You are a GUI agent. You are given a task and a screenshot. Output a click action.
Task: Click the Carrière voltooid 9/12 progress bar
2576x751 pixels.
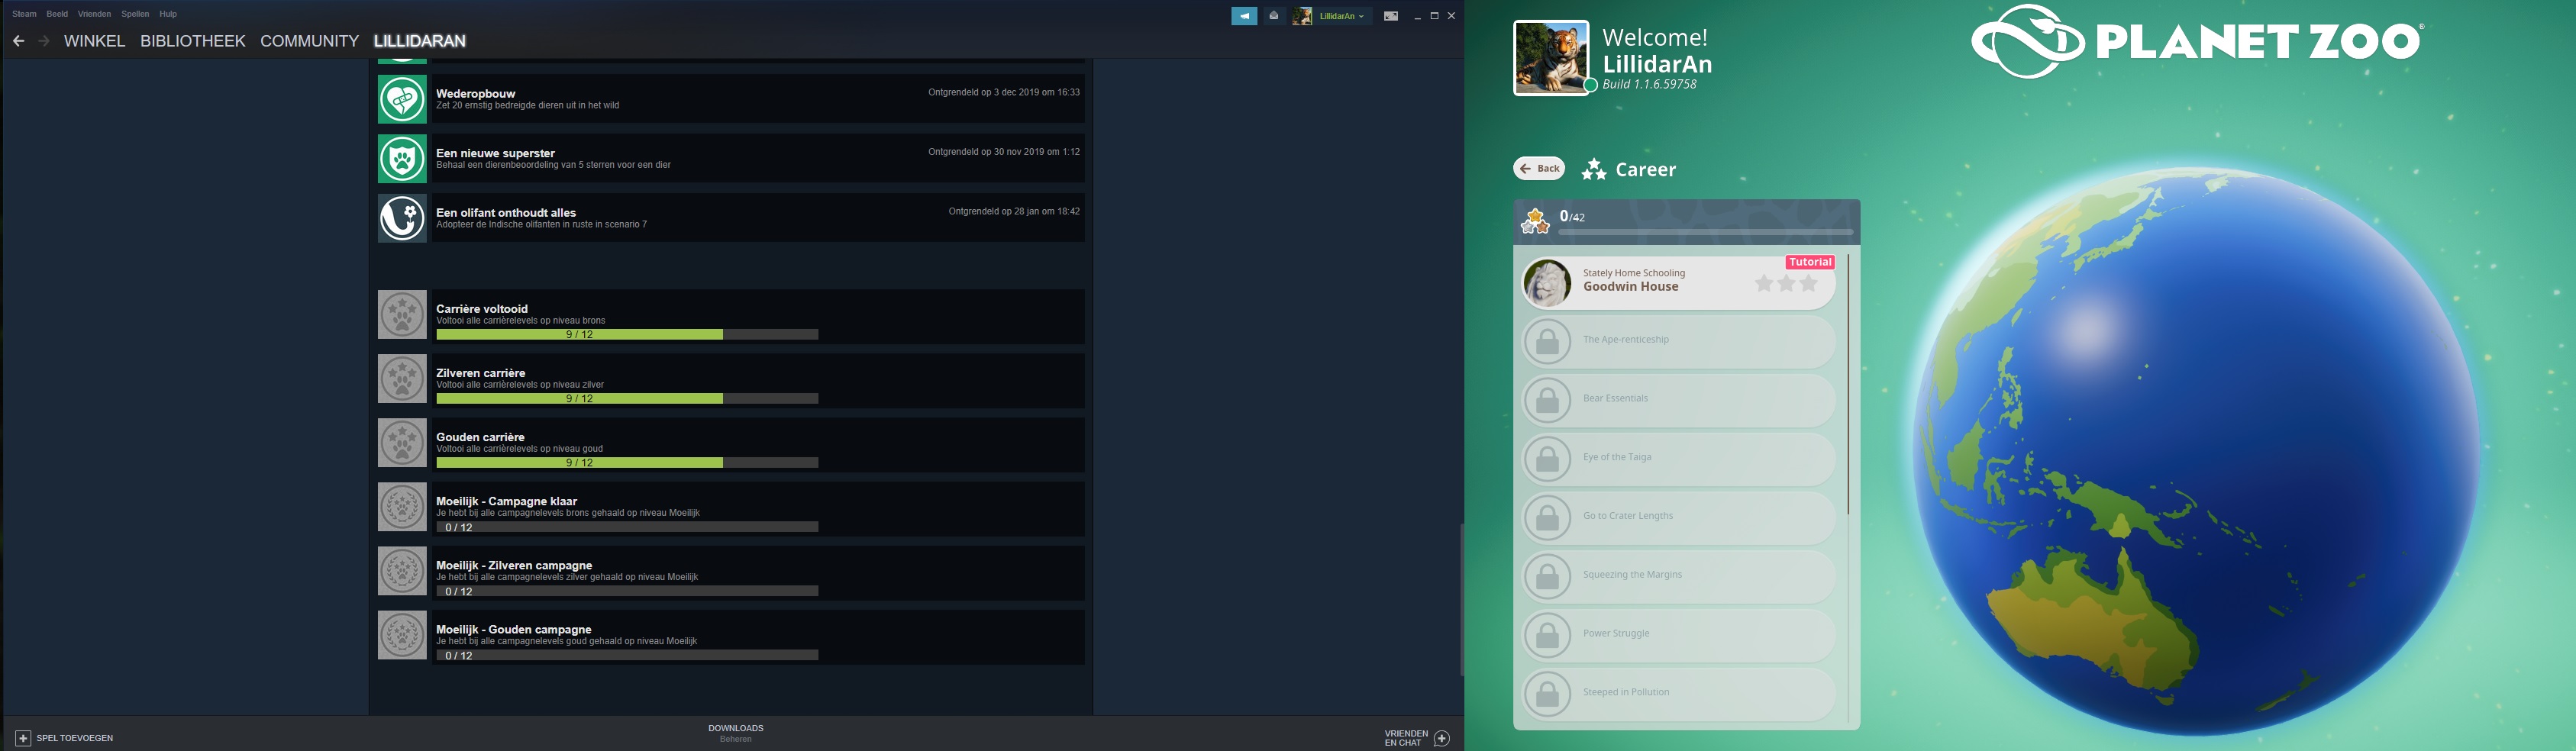[x=627, y=335]
